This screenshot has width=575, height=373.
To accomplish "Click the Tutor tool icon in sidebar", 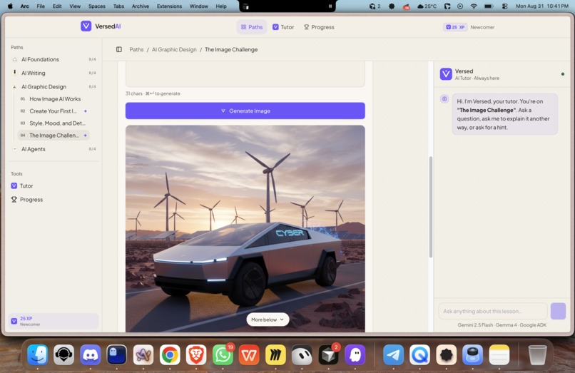I will (x=14, y=186).
